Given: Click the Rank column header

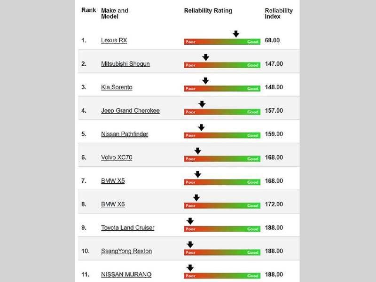Looking at the screenshot, I should [88, 10].
